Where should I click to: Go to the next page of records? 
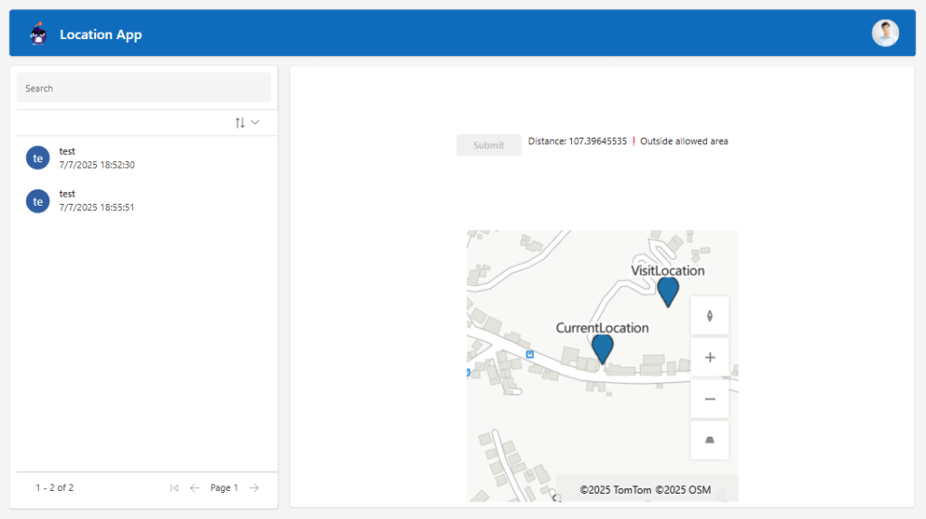254,488
